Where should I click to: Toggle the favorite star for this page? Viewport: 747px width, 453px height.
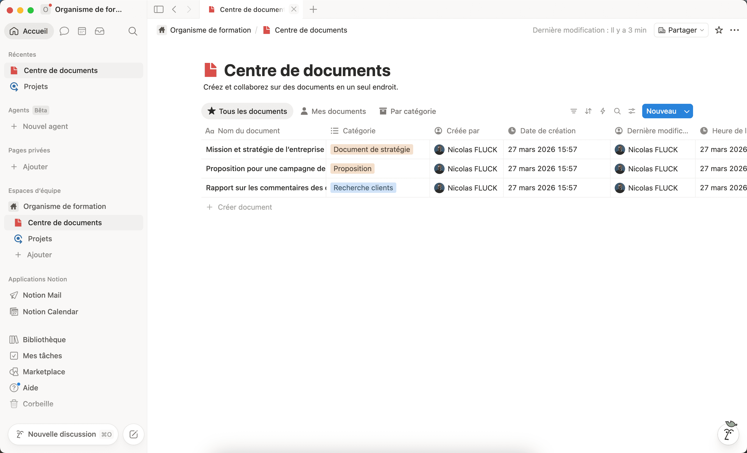point(719,30)
